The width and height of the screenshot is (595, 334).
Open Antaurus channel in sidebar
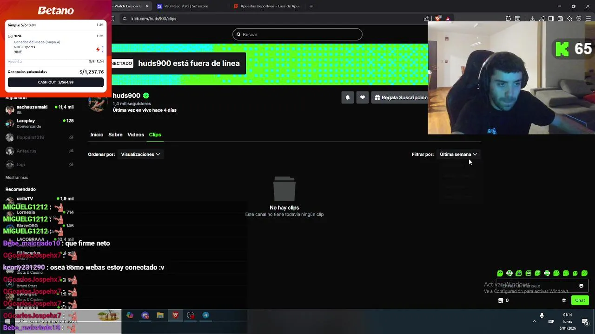40,151
